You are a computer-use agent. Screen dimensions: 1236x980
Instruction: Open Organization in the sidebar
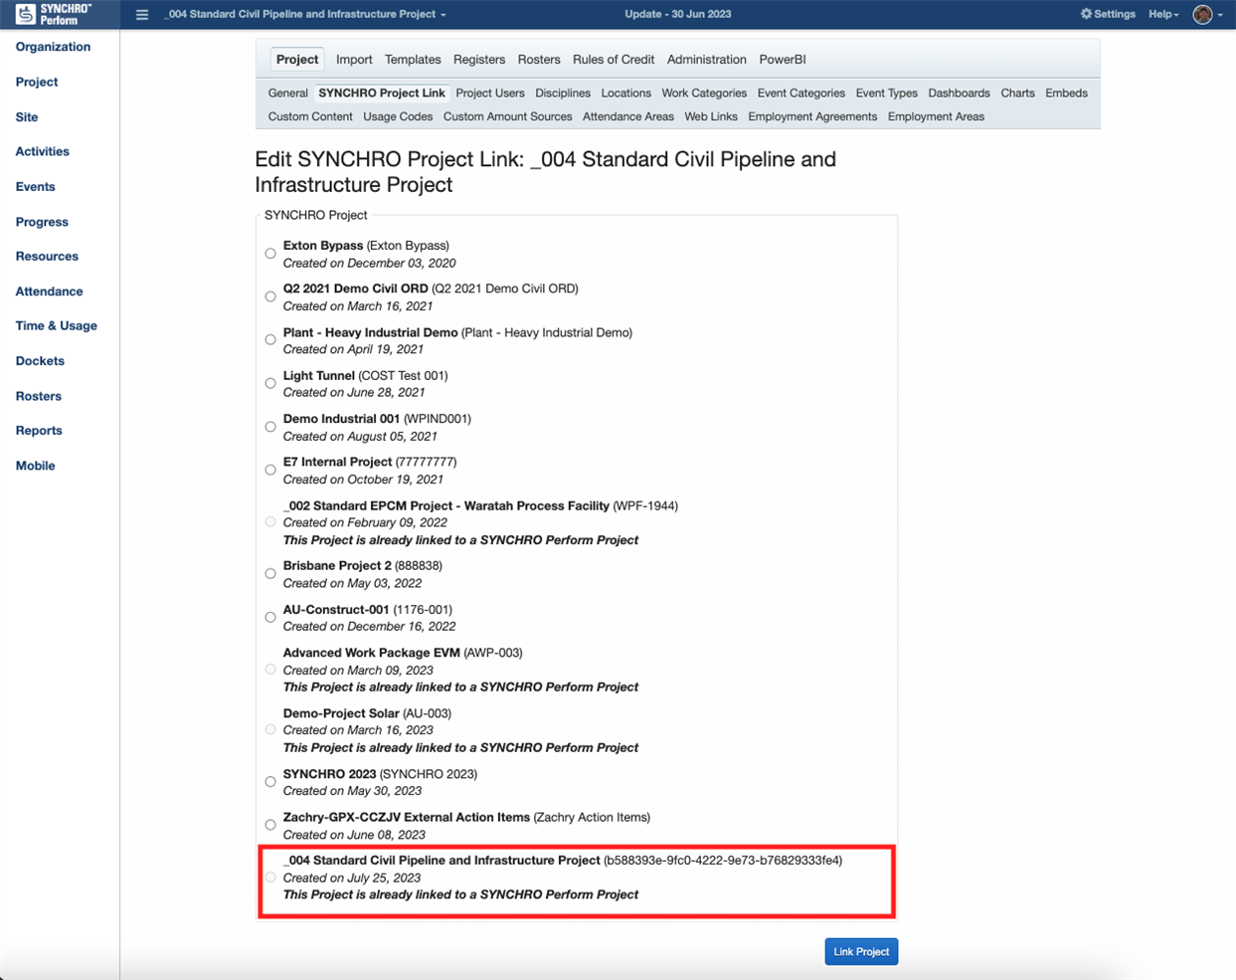pos(53,47)
